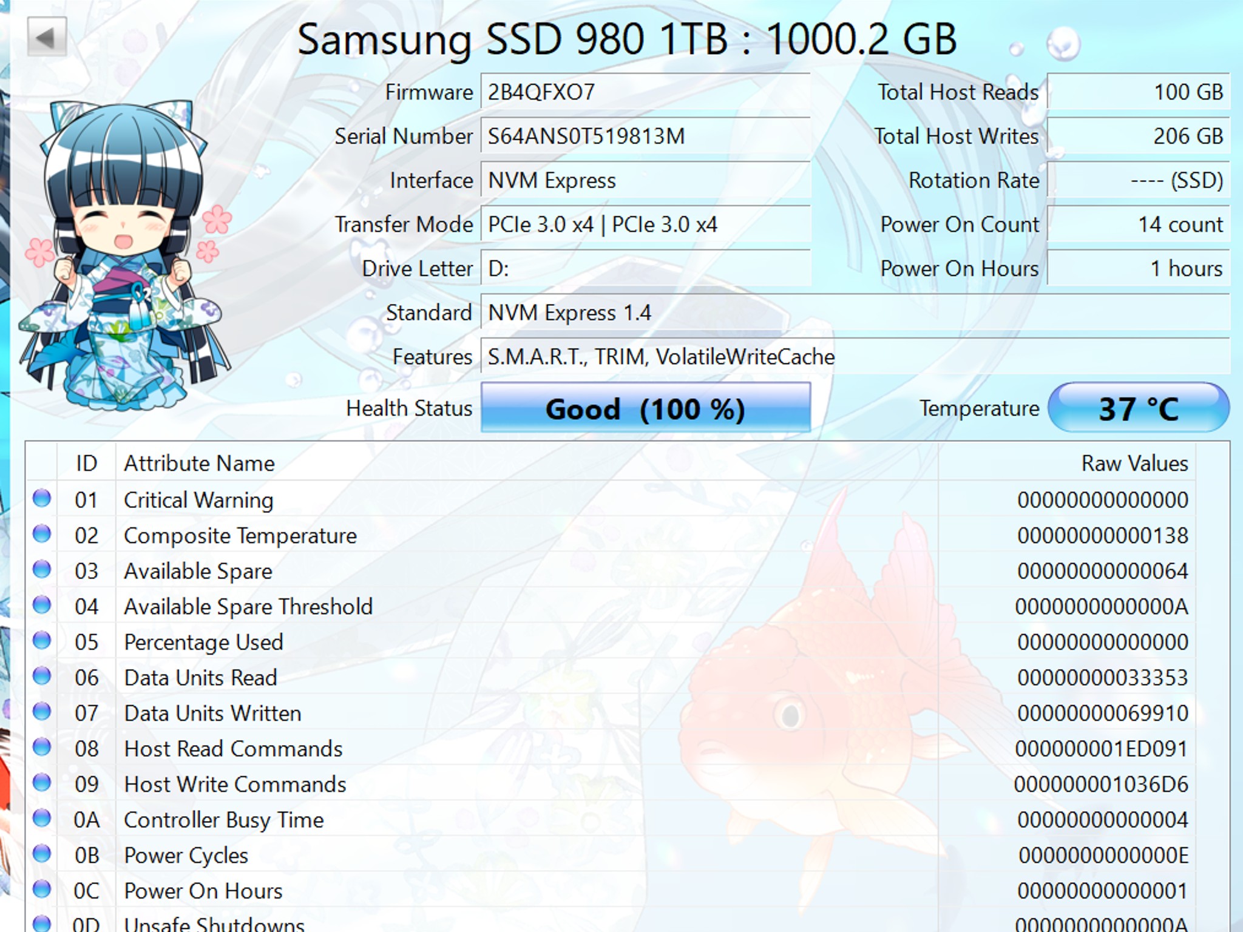Image resolution: width=1243 pixels, height=932 pixels.
Task: Click raw value 000000001036D6
Action: 1101,784
